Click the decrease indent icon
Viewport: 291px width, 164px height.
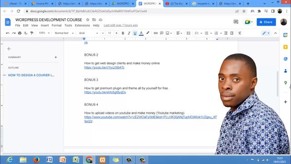[x=226, y=33]
